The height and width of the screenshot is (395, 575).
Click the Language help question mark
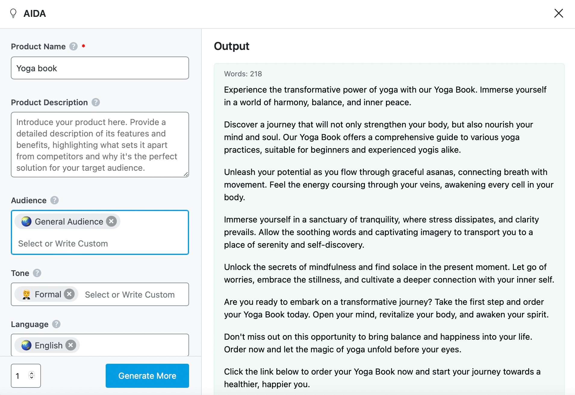(x=56, y=324)
